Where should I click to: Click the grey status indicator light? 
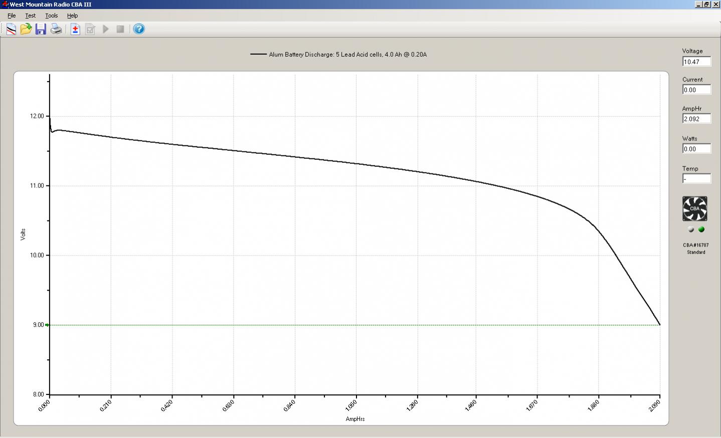(691, 230)
